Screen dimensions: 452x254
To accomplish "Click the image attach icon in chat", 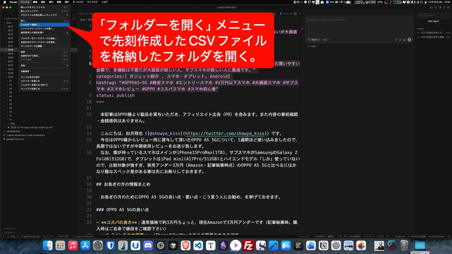I will click(x=405, y=40).
